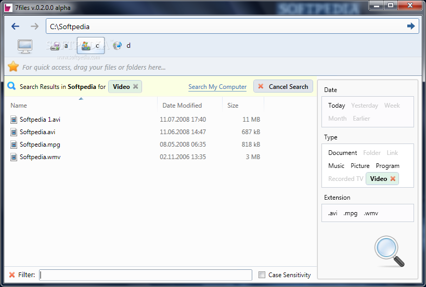Click the date 08.05.2008 06:35

click(x=183, y=145)
